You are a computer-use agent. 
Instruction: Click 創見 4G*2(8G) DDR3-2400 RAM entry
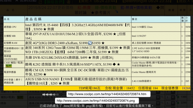65,43
